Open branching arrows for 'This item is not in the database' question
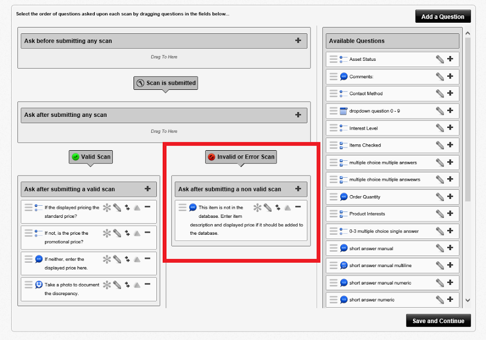The height and width of the screenshot is (340, 486). point(278,208)
